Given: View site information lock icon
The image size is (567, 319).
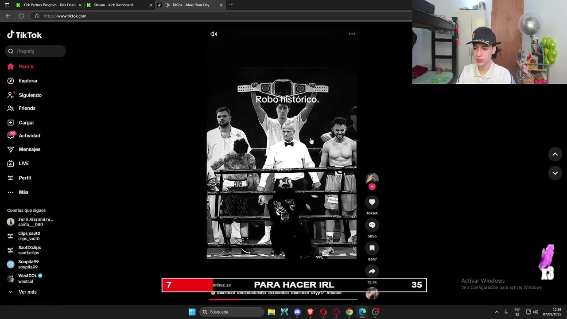Looking at the screenshot, I should click(37, 16).
